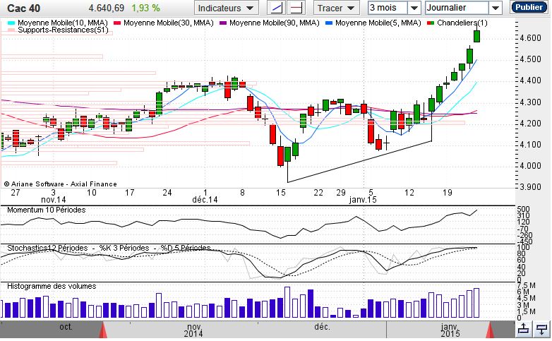Click the 4.640,69 price value
Screen dimensions: 552x341
[x=107, y=8]
